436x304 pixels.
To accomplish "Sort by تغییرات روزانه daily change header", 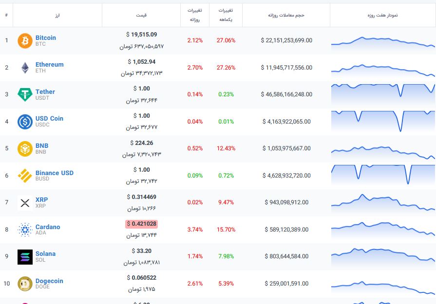I will (195, 15).
